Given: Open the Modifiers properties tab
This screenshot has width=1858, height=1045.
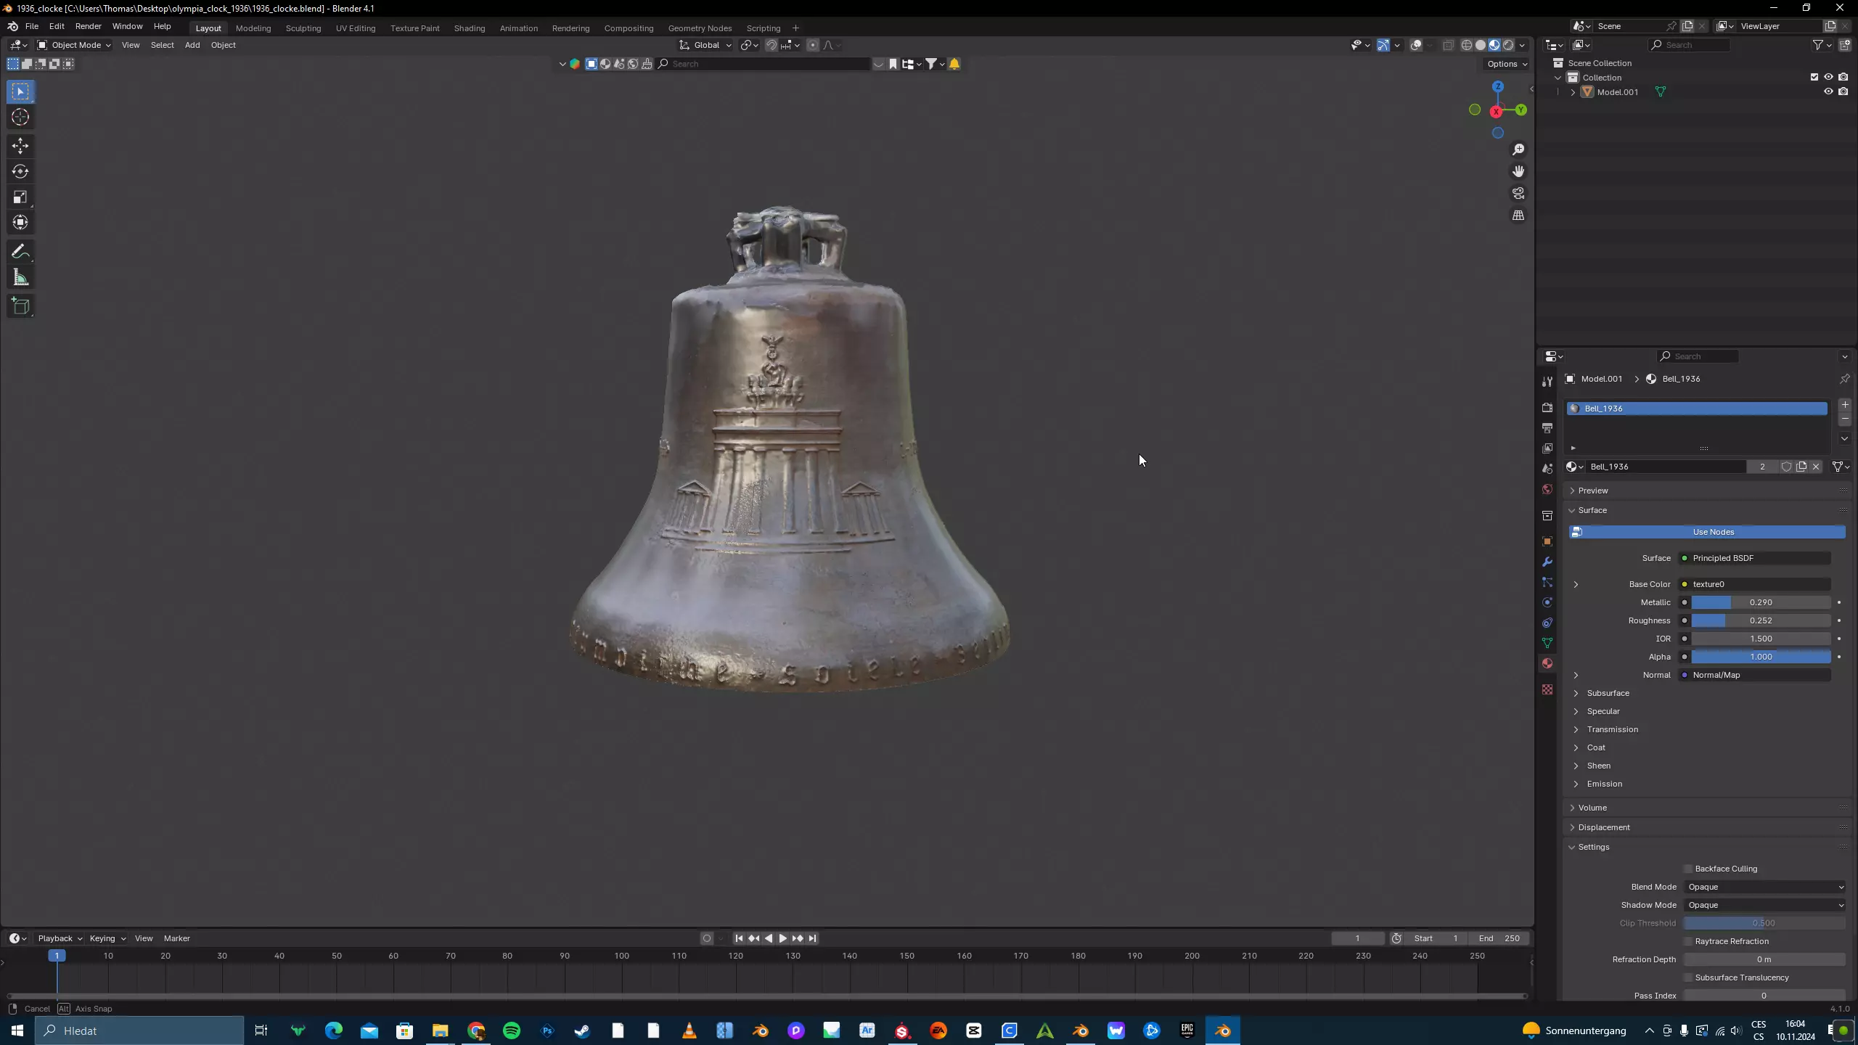Looking at the screenshot, I should click(x=1547, y=562).
